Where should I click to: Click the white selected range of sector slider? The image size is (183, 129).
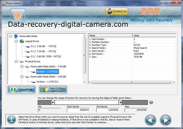87,102
